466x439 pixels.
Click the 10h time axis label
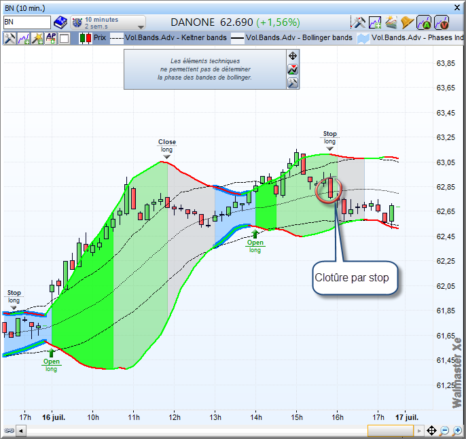[93, 417]
